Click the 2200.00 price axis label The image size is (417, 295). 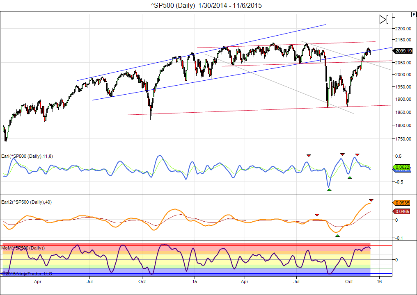pyautogui.click(x=403, y=29)
